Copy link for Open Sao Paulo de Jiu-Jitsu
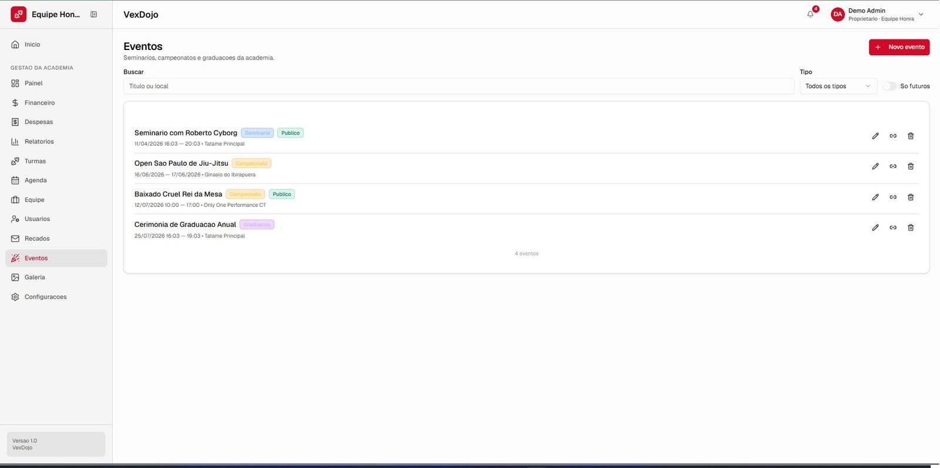 893,166
